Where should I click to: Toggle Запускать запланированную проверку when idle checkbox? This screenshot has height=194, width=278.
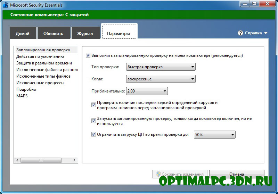[x=93, y=121]
